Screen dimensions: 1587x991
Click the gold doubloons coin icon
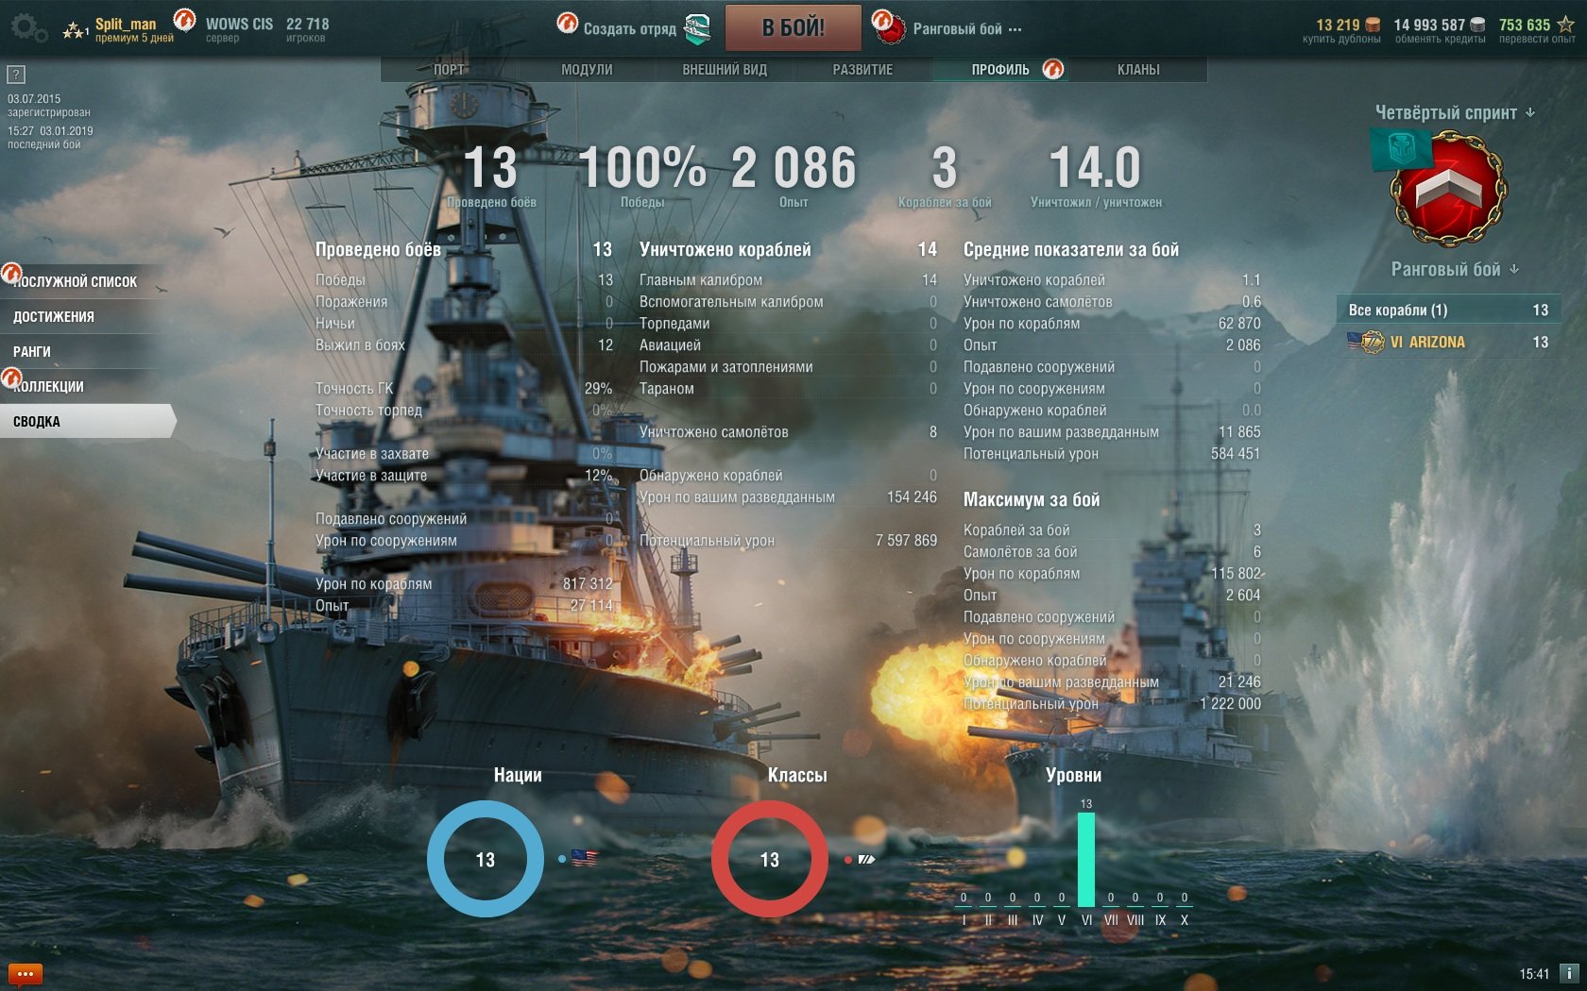[1373, 25]
